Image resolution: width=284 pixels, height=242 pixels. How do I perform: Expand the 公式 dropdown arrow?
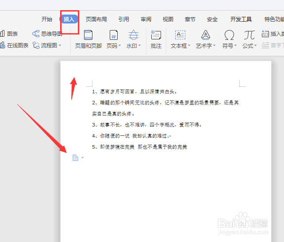tap(256, 46)
